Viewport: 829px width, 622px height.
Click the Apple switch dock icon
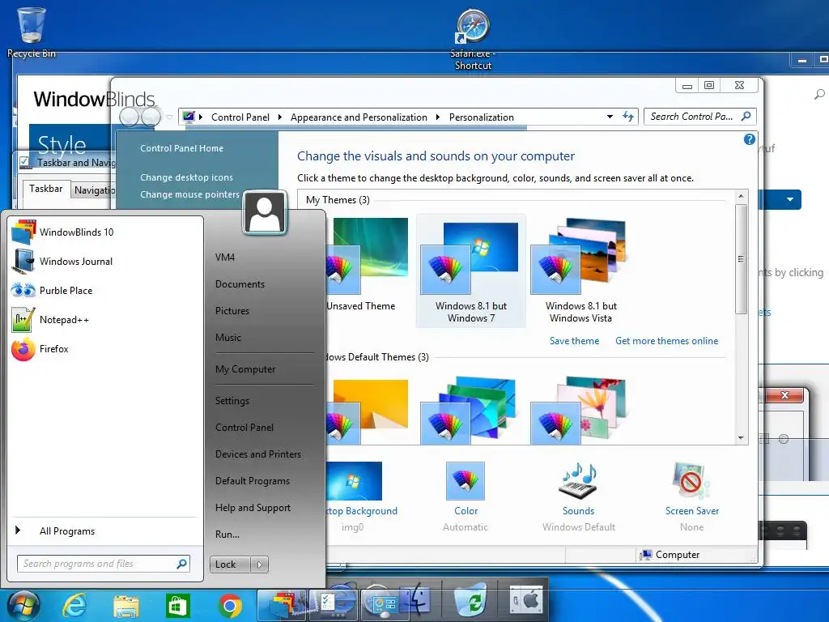tap(525, 602)
